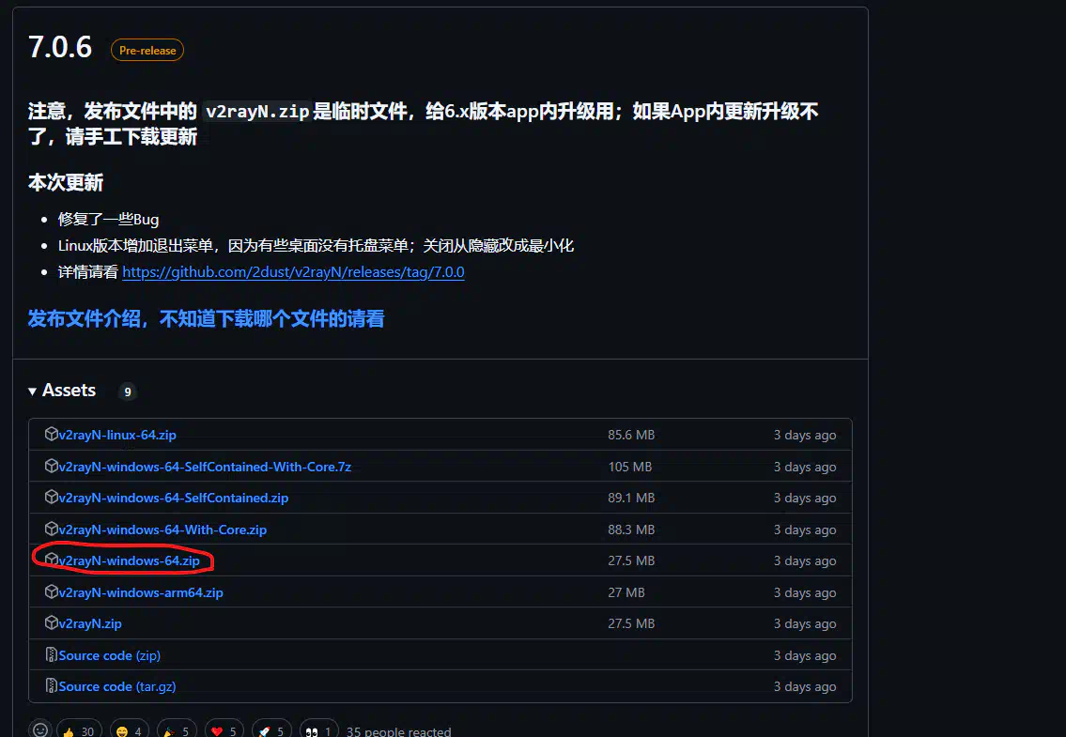Download the v2rayN.zip asset via its name
This screenshot has height=737, width=1066.
point(90,623)
